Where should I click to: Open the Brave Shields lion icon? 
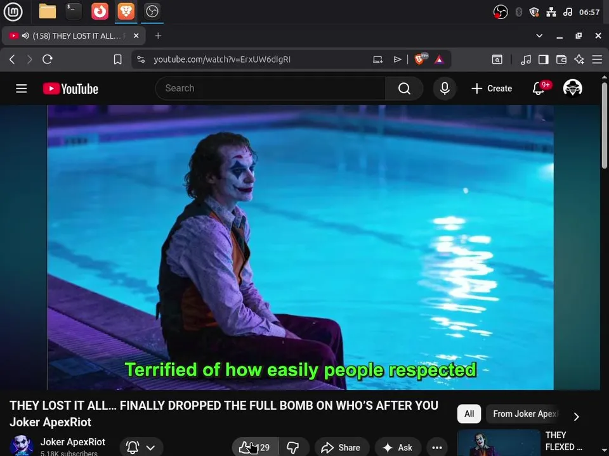(421, 58)
